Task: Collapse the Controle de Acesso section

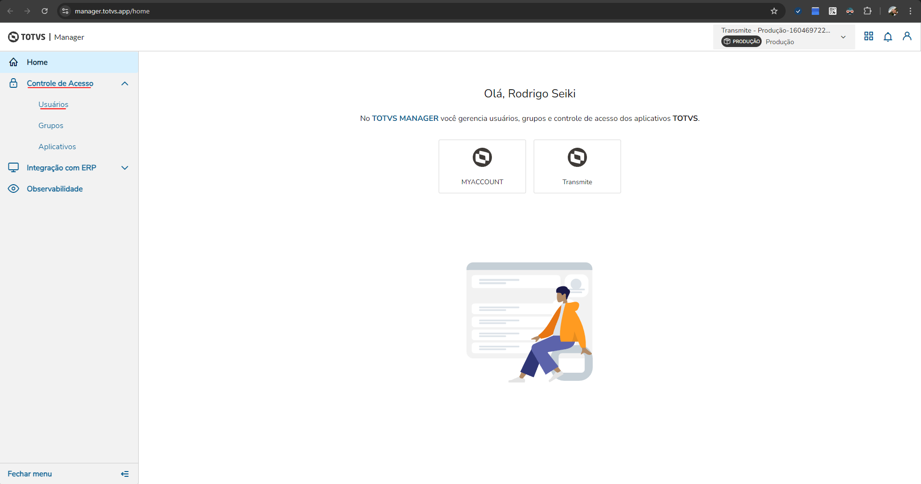Action: pyautogui.click(x=125, y=83)
